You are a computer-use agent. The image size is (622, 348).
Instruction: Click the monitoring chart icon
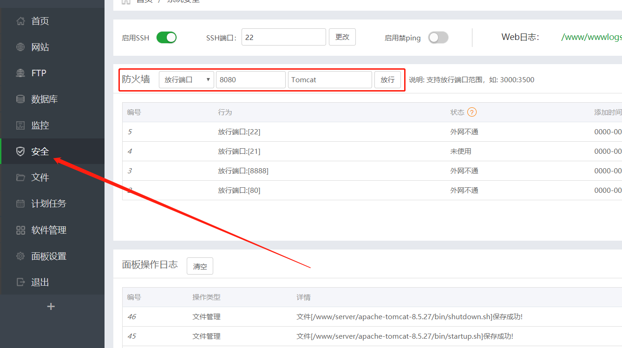[20, 125]
